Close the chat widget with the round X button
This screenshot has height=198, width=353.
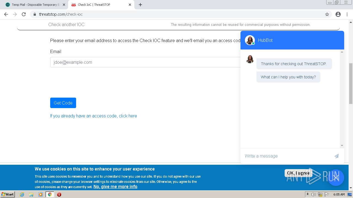tap(336, 177)
